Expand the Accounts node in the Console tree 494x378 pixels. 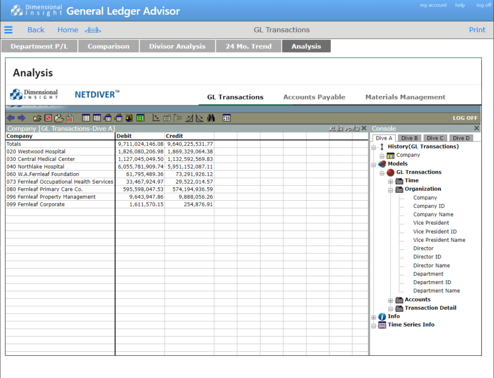point(390,300)
